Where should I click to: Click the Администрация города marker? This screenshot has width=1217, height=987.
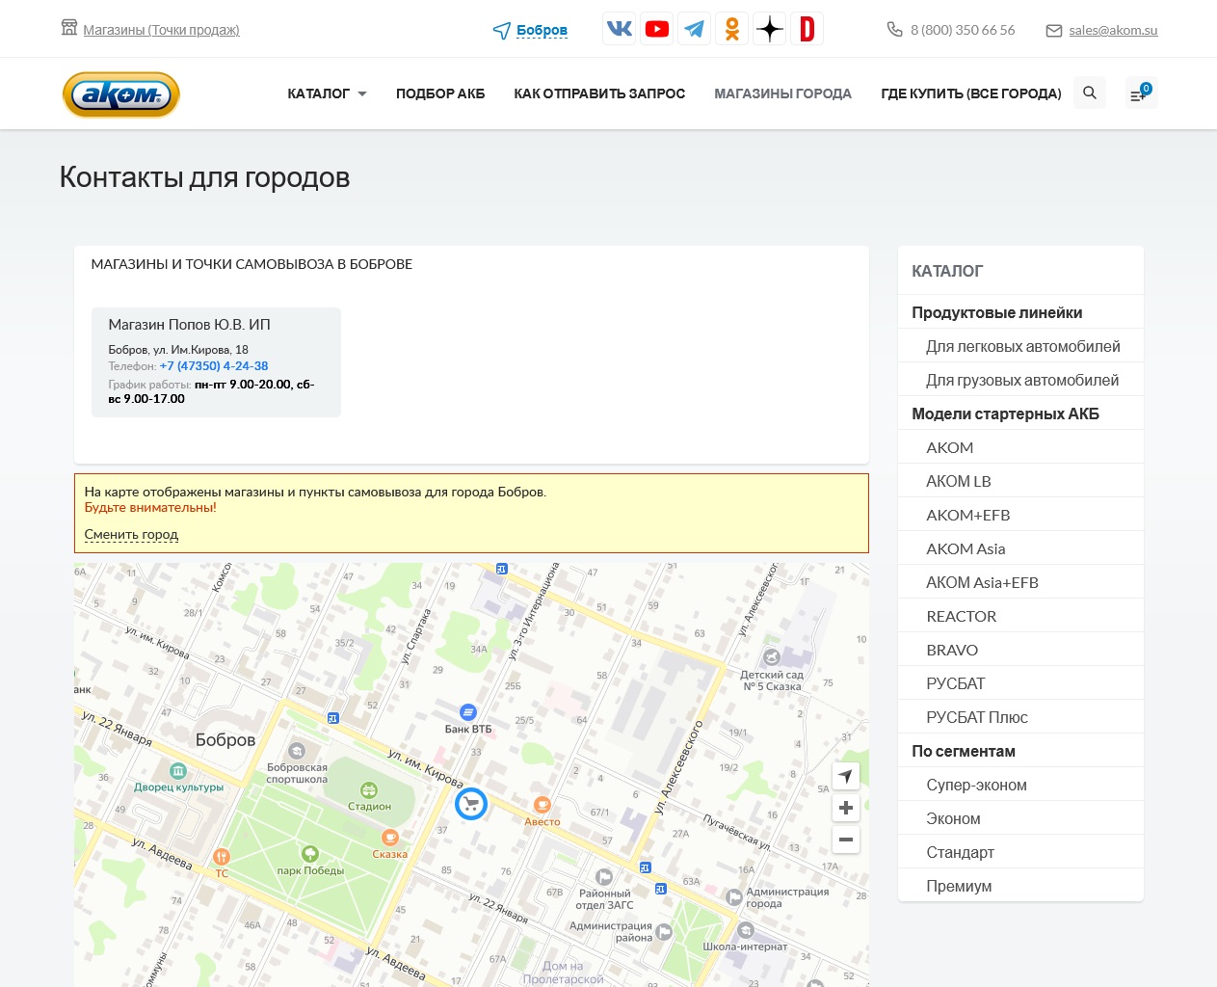pyautogui.click(x=733, y=897)
